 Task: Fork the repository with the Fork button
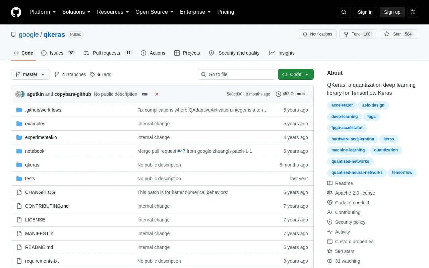pyautogui.click(x=358, y=34)
